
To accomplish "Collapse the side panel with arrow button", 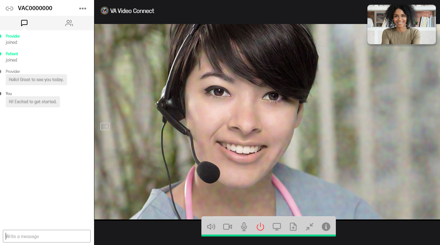I will click(105, 126).
